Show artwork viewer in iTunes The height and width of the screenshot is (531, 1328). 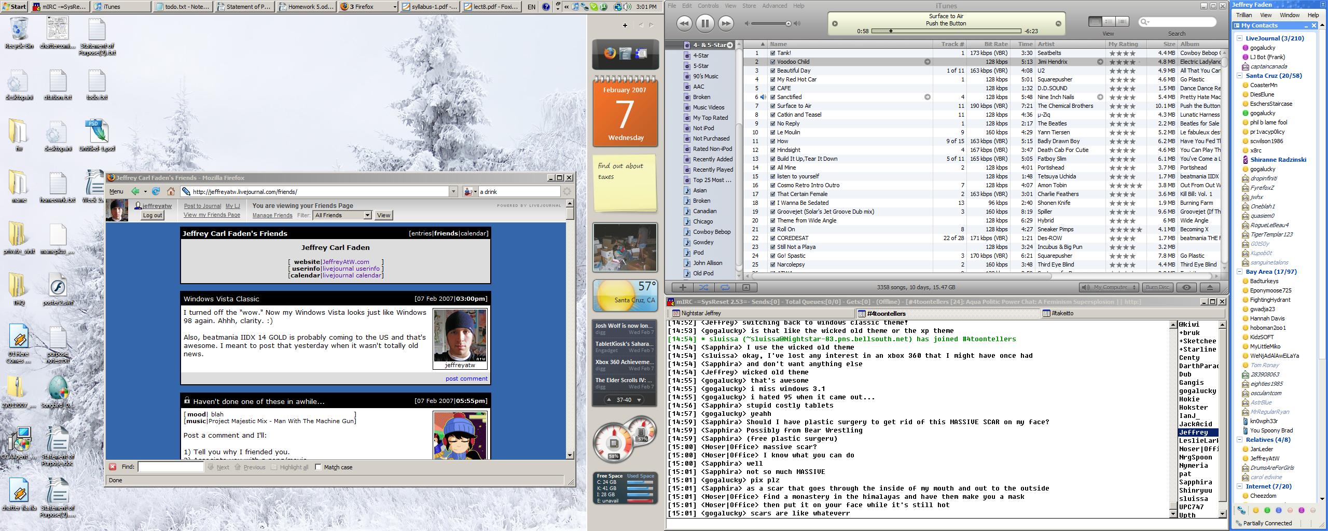pyautogui.click(x=746, y=287)
